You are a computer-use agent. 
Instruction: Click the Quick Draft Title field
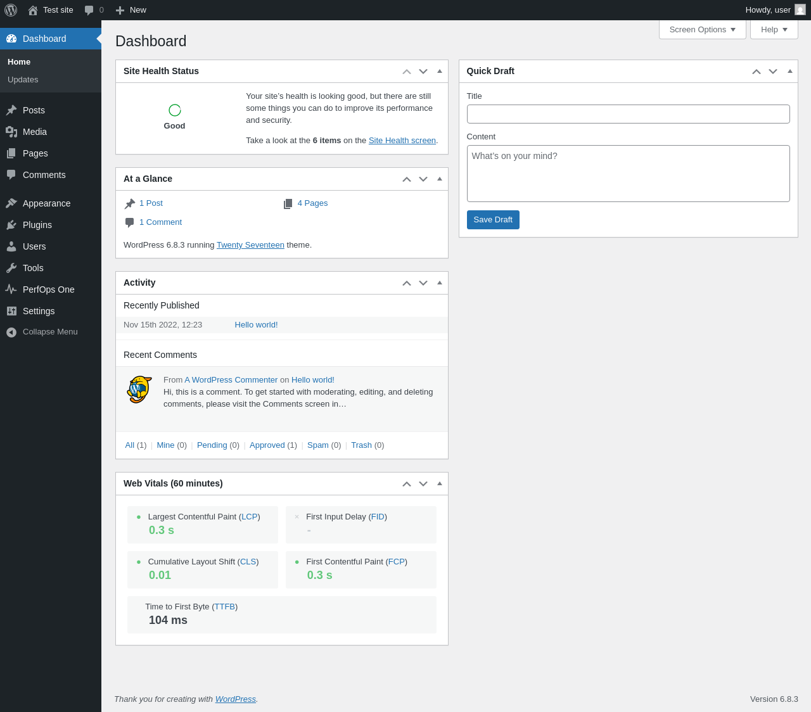pyautogui.click(x=628, y=114)
